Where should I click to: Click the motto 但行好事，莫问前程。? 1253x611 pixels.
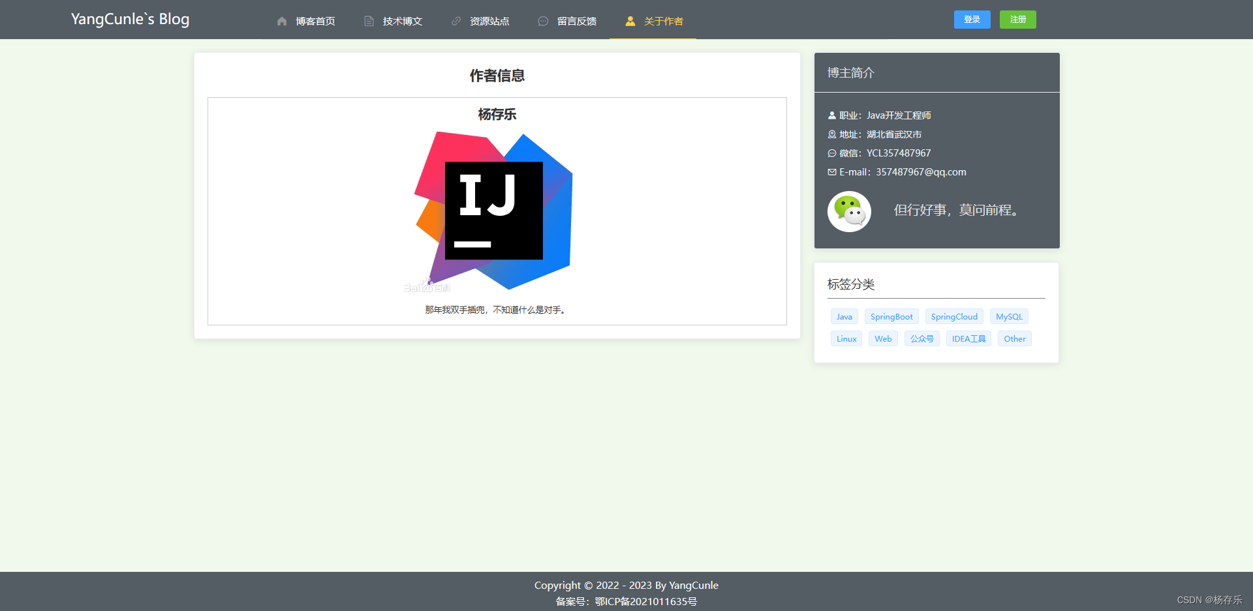[x=958, y=210]
